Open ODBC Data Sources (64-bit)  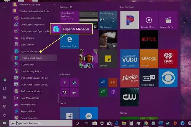(x=34, y=84)
